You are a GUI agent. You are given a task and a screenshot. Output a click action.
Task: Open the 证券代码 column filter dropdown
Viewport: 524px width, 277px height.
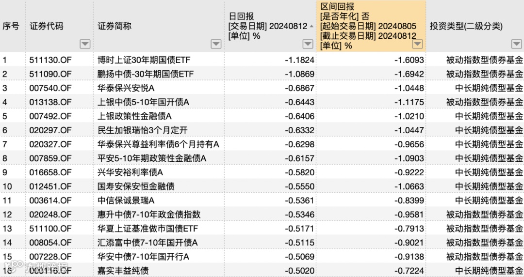click(85, 44)
